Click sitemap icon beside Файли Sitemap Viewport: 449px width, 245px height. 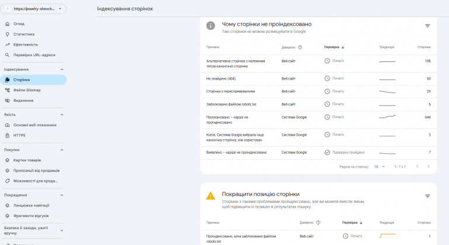[x=8, y=90]
